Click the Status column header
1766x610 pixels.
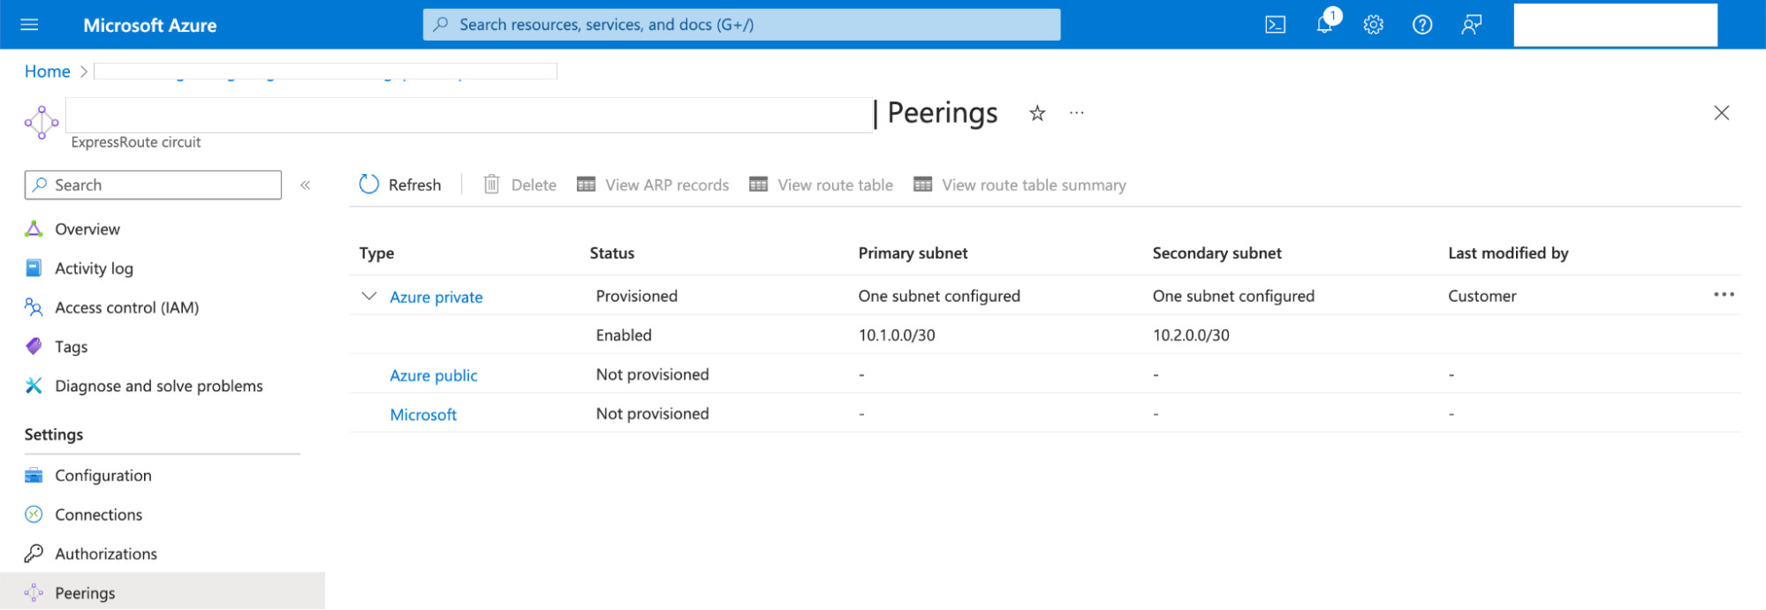pyautogui.click(x=612, y=253)
